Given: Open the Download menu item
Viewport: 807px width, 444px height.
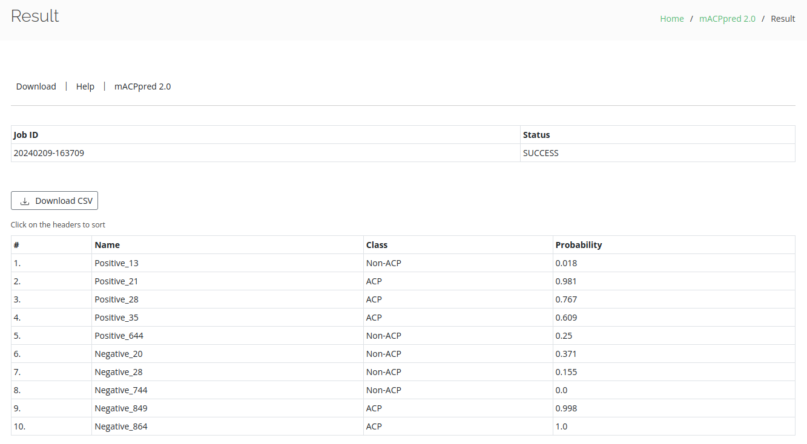Looking at the screenshot, I should tap(36, 87).
